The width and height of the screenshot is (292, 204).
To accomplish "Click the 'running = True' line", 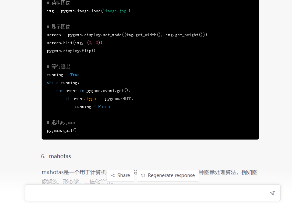I will (63, 75).
